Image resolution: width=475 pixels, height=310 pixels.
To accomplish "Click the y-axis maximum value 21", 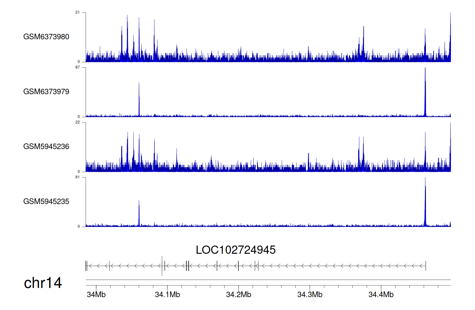I will point(78,13).
